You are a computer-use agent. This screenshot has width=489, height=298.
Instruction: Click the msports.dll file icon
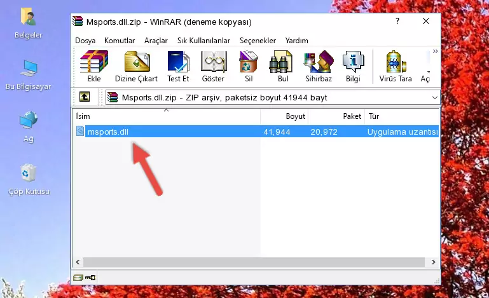80,132
